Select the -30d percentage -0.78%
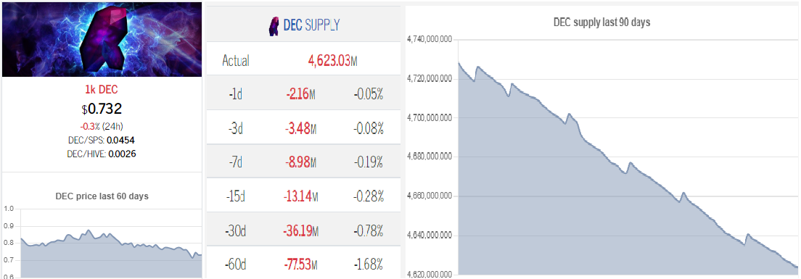This screenshot has height=279, width=801. [x=369, y=231]
